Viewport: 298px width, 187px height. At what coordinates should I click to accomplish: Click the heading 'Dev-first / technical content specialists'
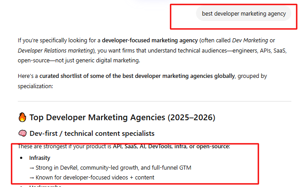click(92, 134)
